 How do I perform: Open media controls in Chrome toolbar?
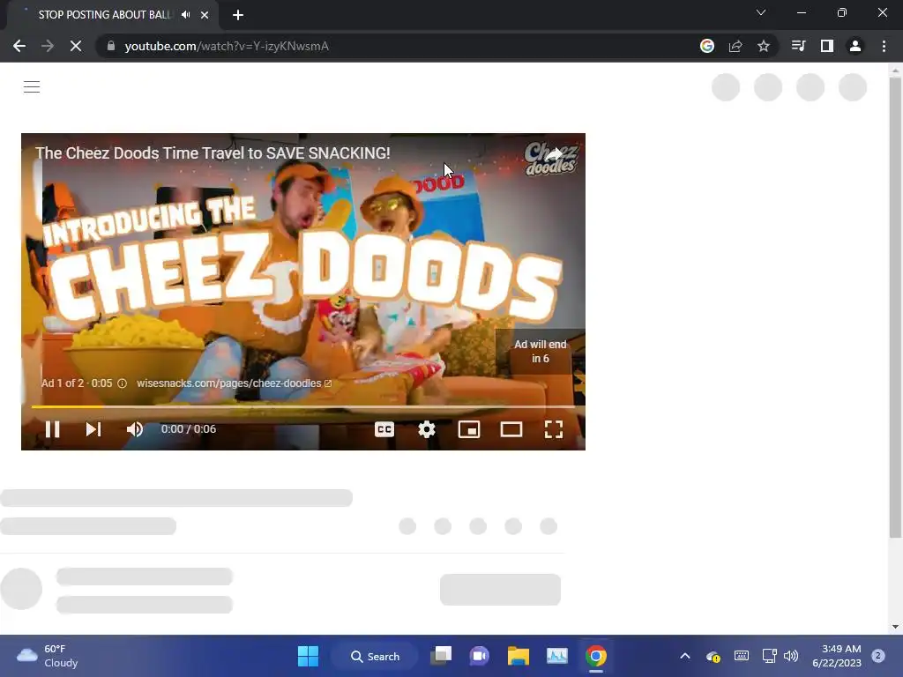(798, 46)
